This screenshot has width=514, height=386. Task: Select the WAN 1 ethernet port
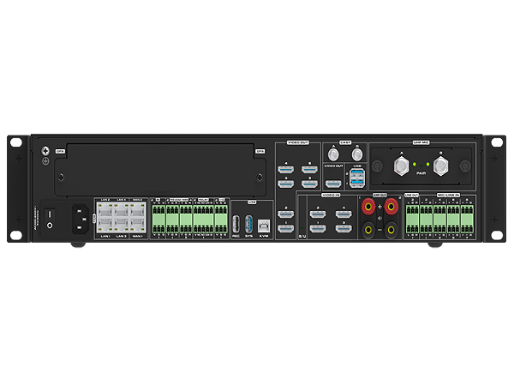(138, 224)
